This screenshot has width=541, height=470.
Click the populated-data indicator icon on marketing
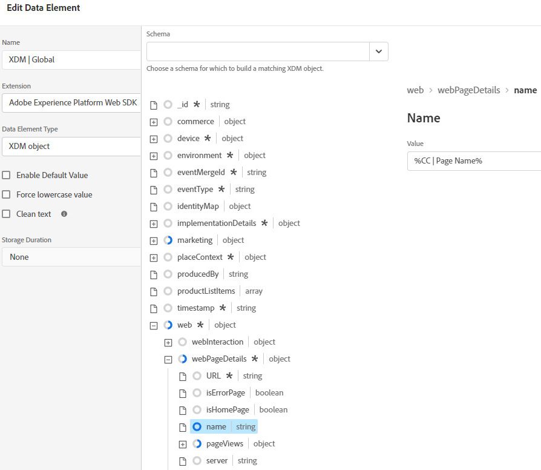pyautogui.click(x=168, y=240)
